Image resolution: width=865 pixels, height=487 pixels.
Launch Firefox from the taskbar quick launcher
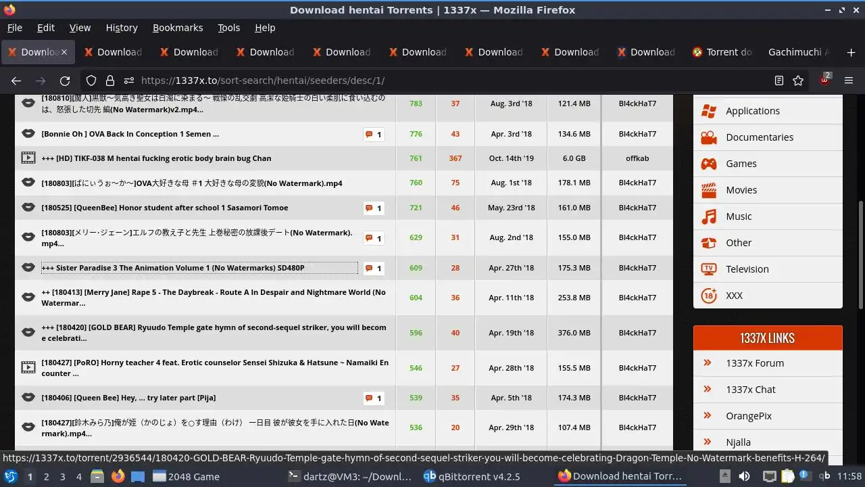[x=118, y=477]
